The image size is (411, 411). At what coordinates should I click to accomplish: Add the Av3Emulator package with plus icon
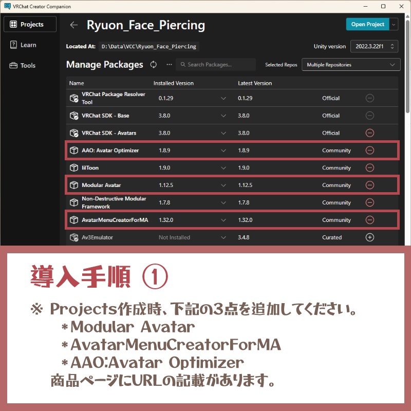point(369,237)
